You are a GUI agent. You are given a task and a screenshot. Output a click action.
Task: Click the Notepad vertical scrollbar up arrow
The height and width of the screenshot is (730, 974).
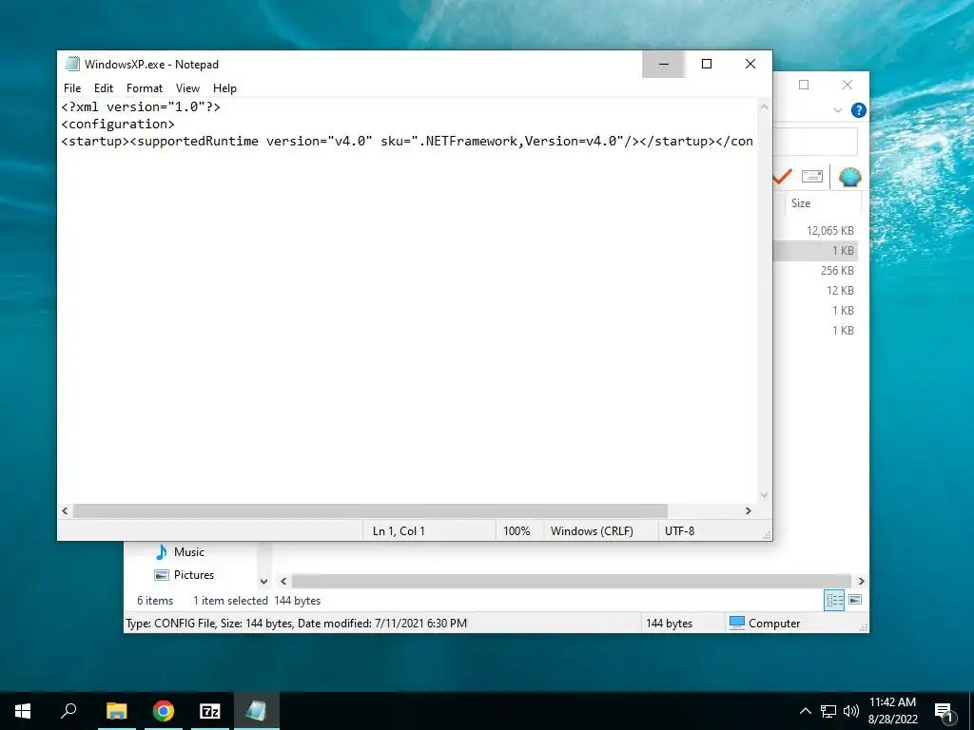tap(764, 106)
